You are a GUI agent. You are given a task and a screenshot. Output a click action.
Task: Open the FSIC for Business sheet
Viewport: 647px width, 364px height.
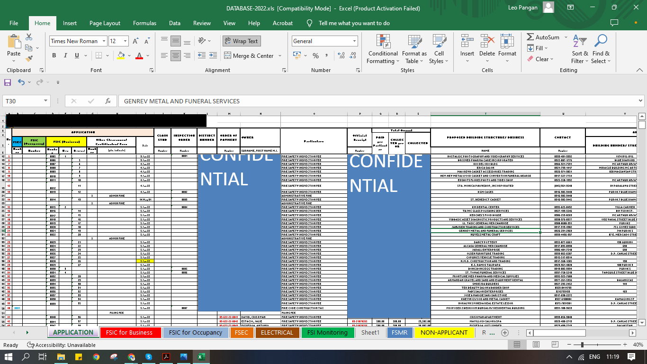click(129, 332)
